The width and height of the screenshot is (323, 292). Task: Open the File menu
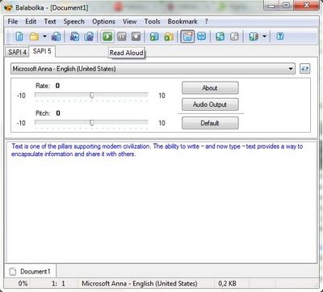(x=13, y=22)
